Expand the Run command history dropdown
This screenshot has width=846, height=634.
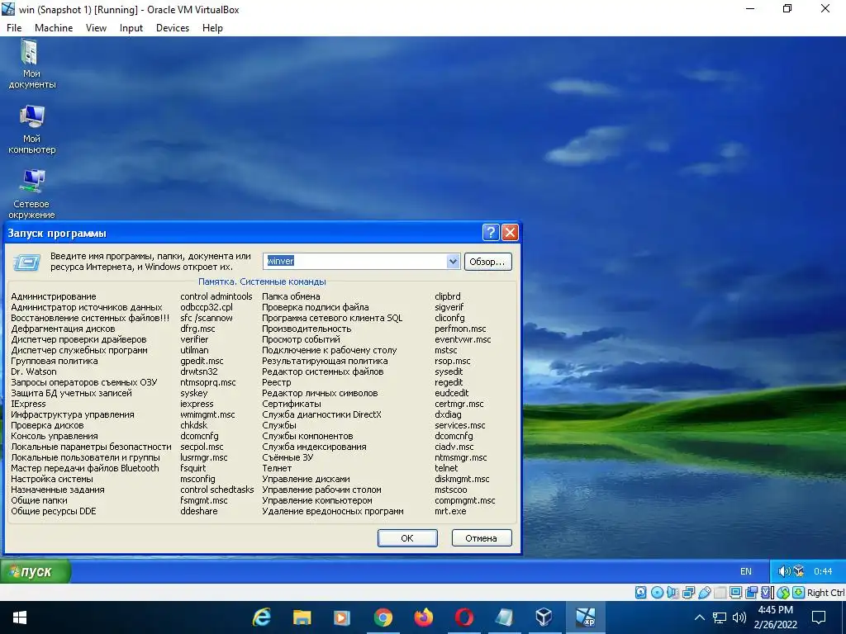[x=453, y=262]
